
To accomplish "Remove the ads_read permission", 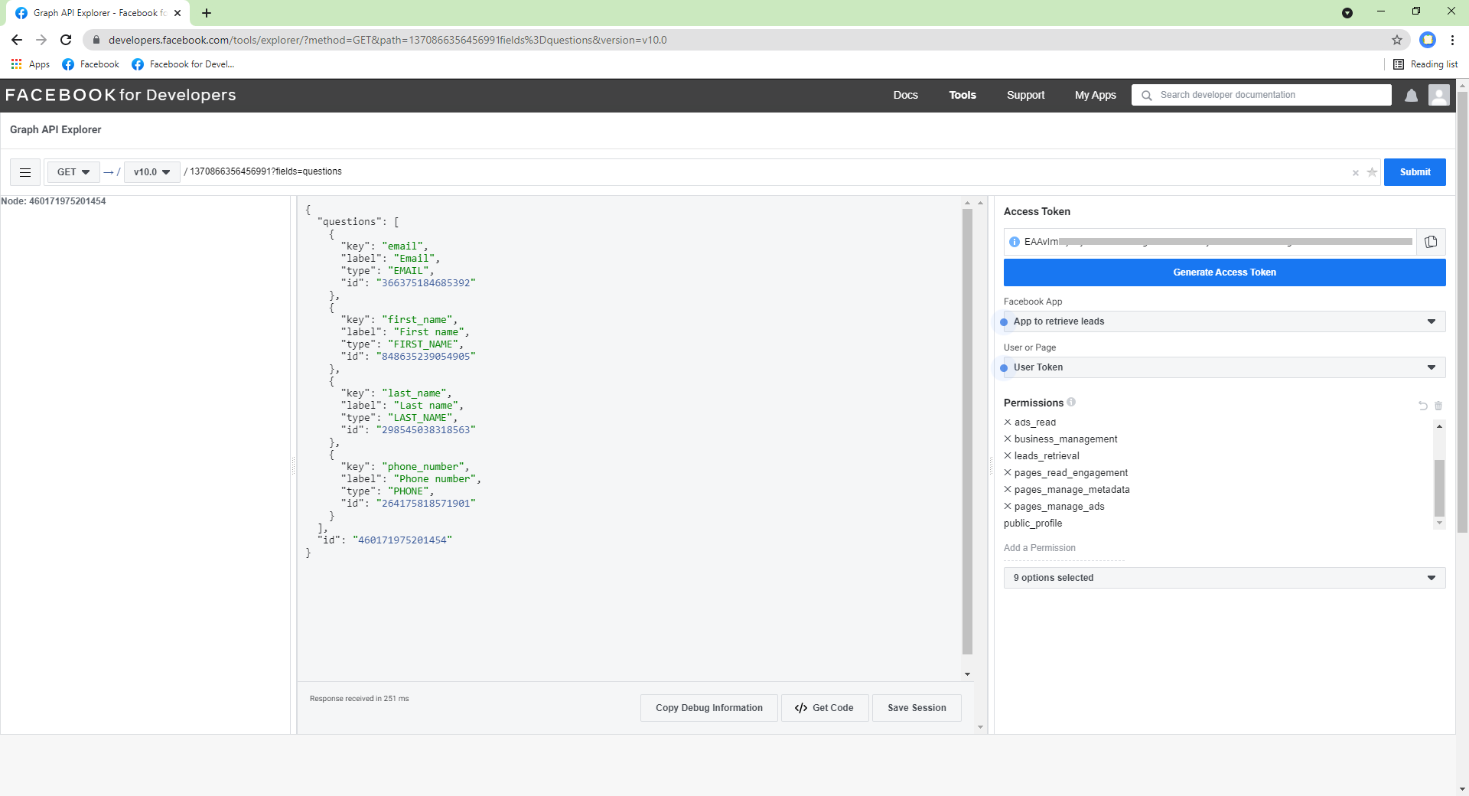I will click(x=1008, y=422).
